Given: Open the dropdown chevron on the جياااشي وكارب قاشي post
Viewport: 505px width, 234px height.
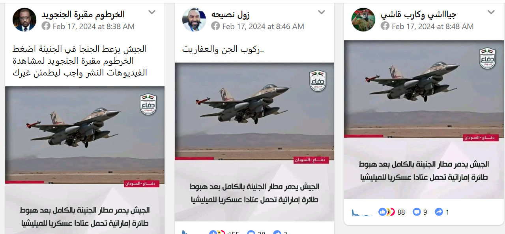Looking at the screenshot, I should coord(491,12).
